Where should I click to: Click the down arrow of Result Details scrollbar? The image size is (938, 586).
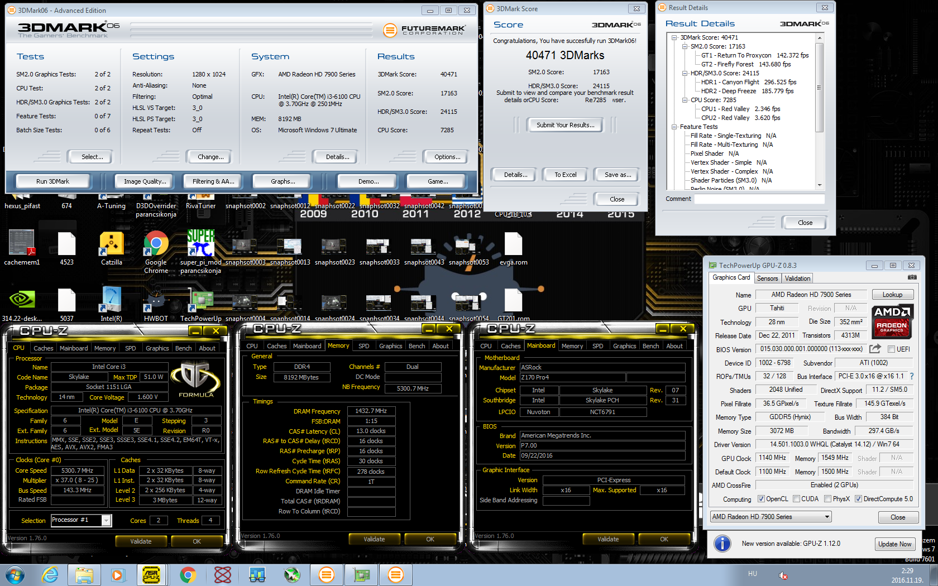click(820, 185)
